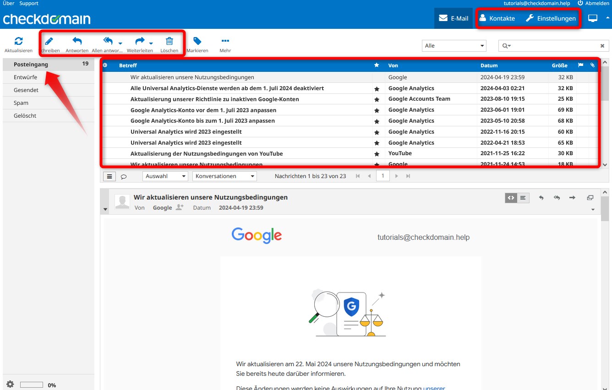The image size is (612, 390).
Task: Open the Alle filter dropdown
Action: click(454, 46)
